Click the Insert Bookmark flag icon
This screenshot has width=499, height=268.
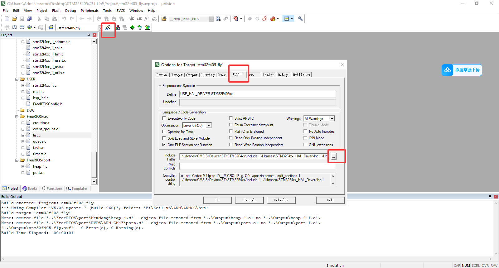[99, 19]
